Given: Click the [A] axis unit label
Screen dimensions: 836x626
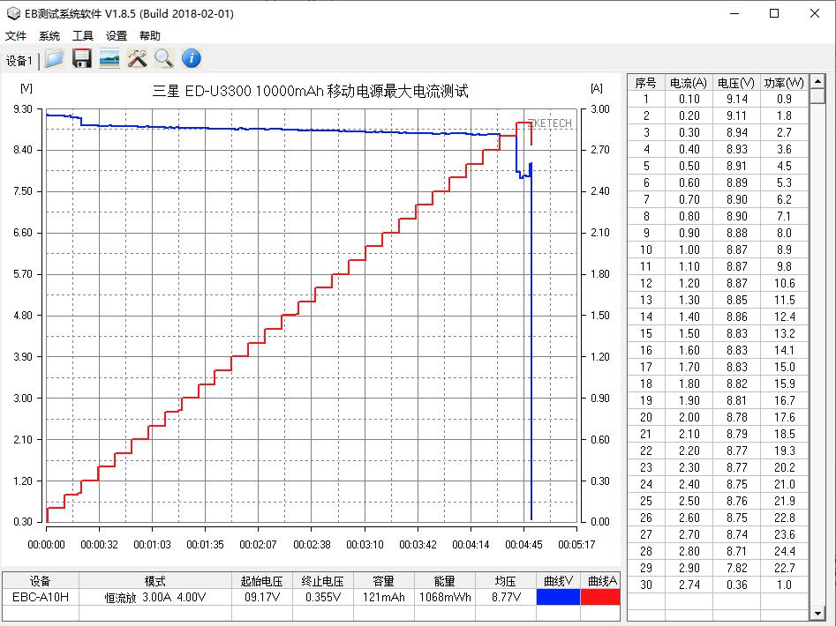Looking at the screenshot, I should click(597, 88).
